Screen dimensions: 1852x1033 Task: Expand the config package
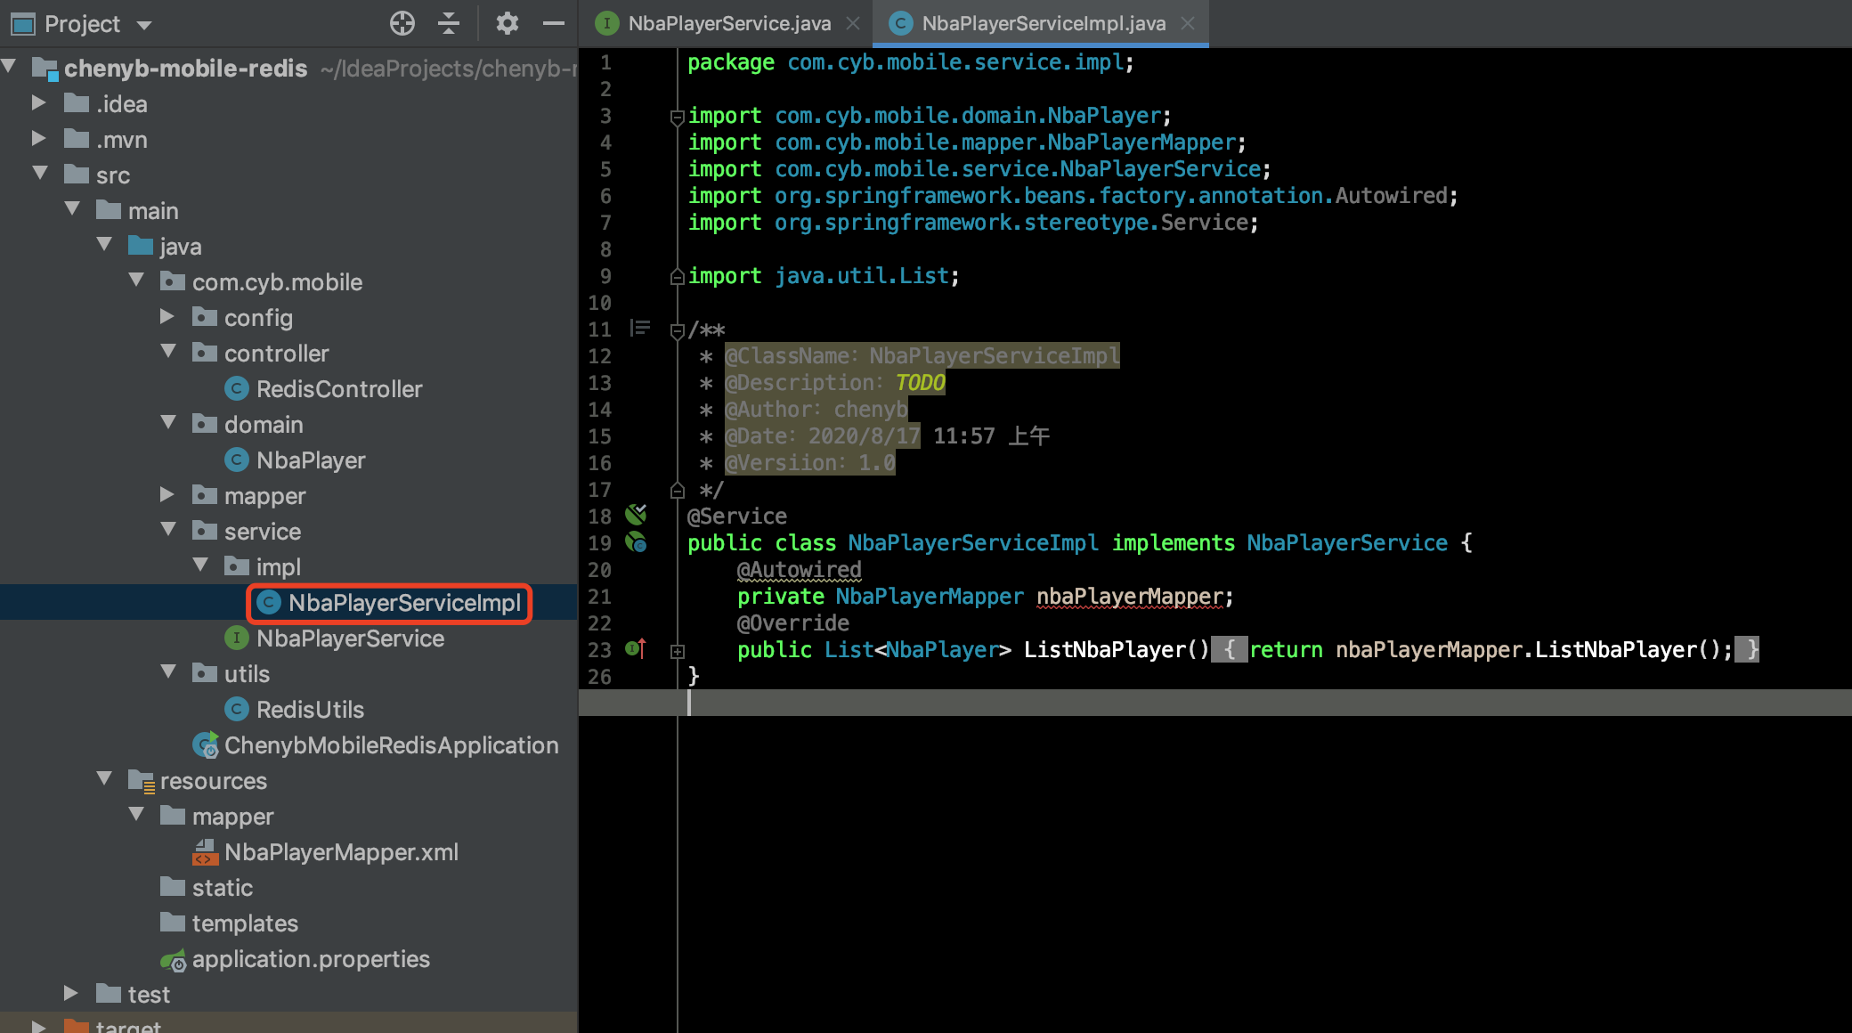(x=167, y=316)
